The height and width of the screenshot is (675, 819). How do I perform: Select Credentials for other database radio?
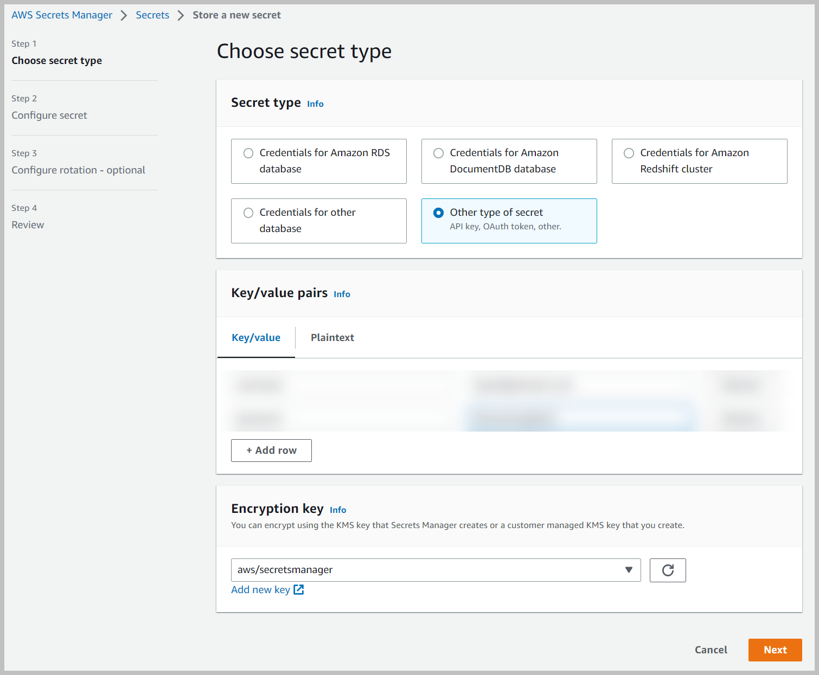[x=248, y=213]
